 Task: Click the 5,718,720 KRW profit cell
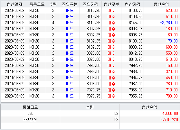[149, 119]
